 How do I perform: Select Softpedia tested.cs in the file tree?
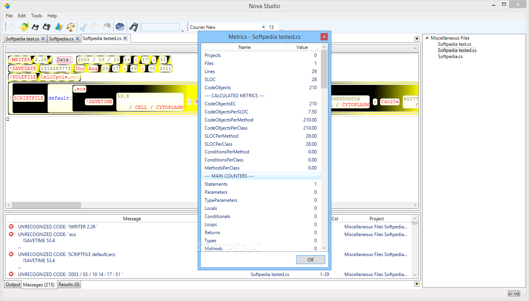tap(457, 50)
